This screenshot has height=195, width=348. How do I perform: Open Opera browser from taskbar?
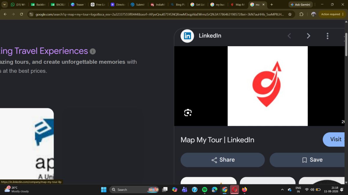(x=234, y=190)
